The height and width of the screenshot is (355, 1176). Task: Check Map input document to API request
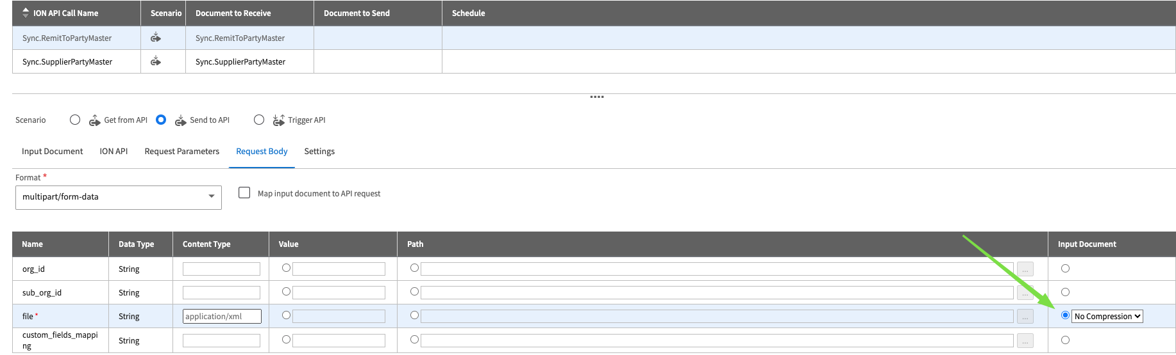[244, 193]
